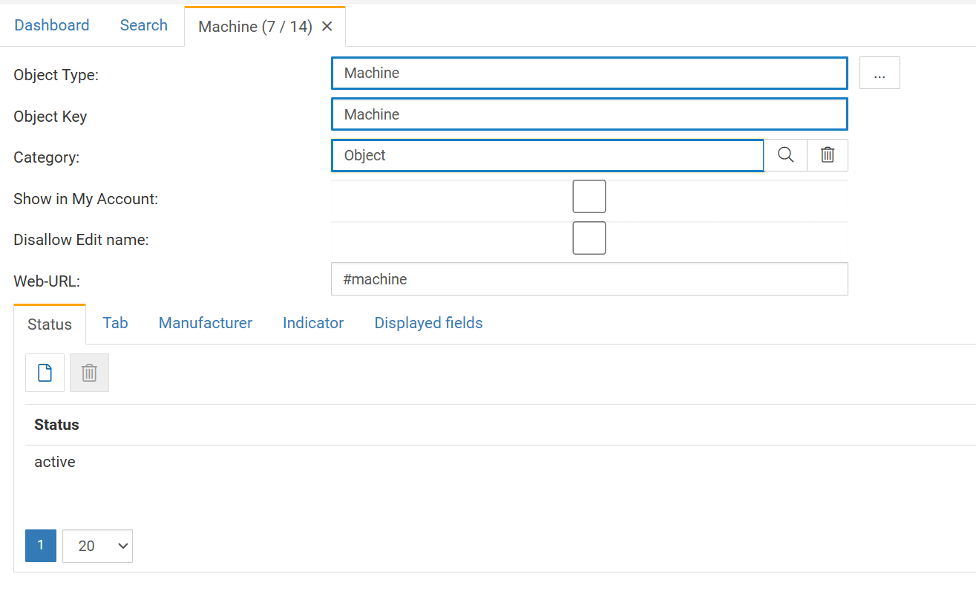Focus the Object Key text field
The image size is (976, 594).
[589, 114]
